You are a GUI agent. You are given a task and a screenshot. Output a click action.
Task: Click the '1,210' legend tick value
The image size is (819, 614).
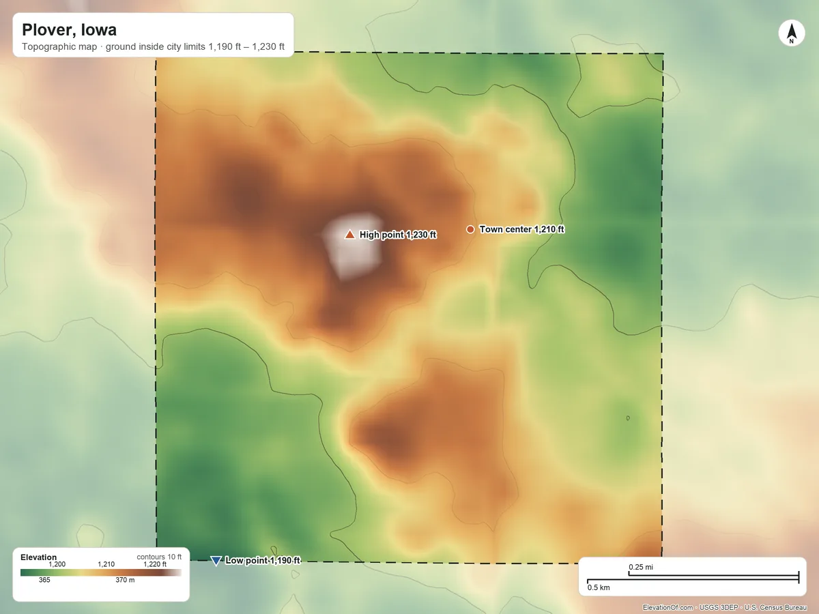[106, 564]
